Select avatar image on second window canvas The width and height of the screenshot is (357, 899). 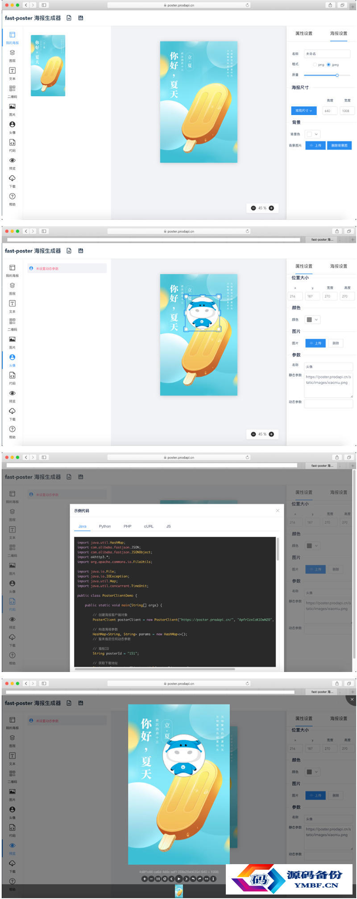click(203, 312)
